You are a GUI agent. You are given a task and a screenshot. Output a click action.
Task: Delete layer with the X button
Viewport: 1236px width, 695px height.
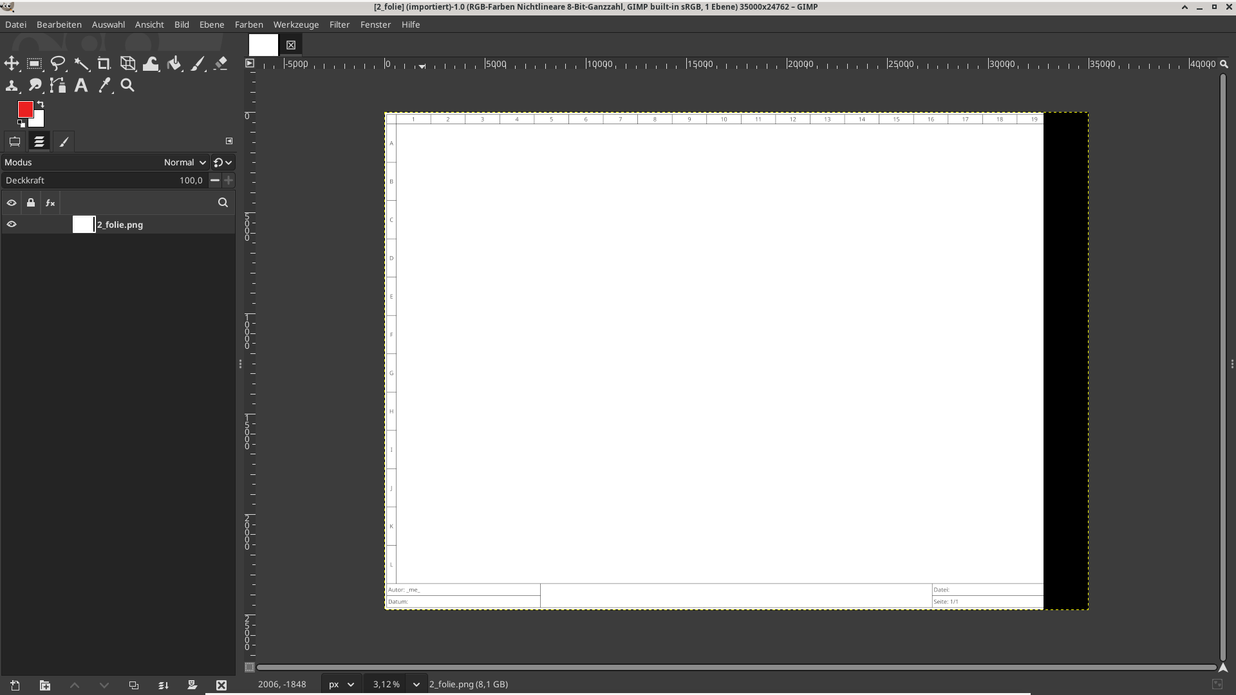pyautogui.click(x=221, y=685)
